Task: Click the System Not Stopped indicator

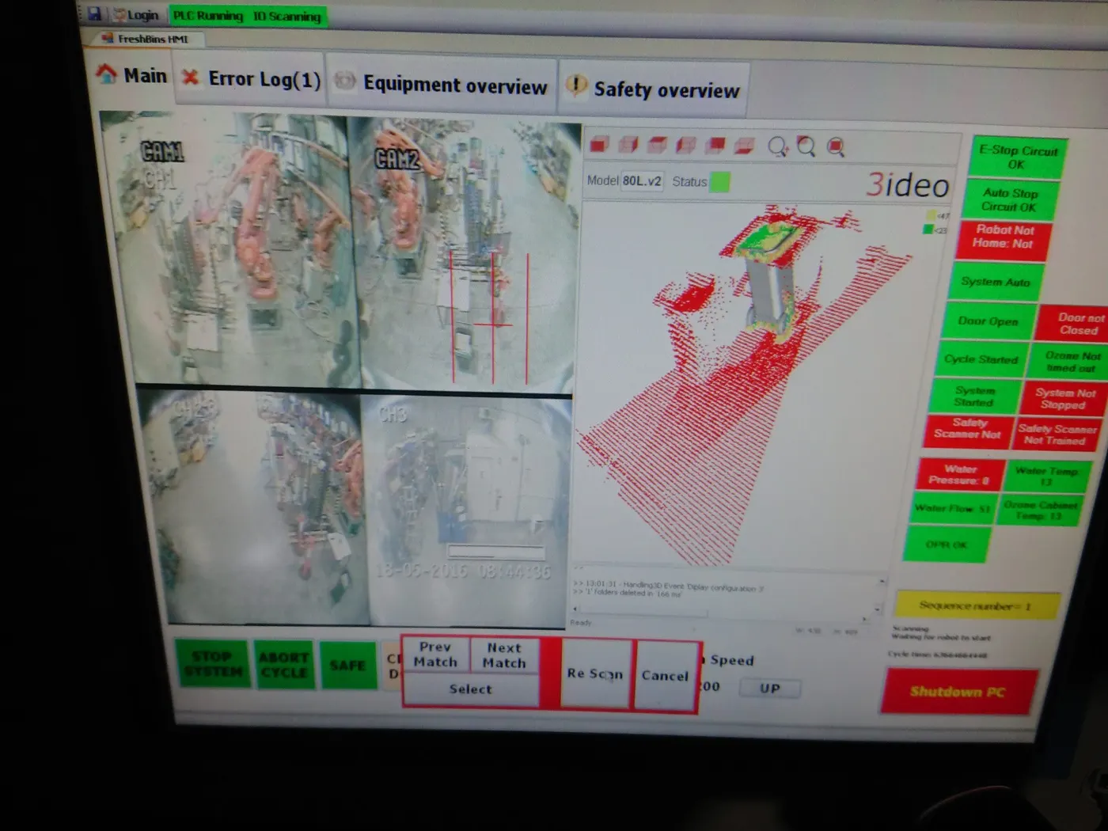Action: click(1064, 398)
